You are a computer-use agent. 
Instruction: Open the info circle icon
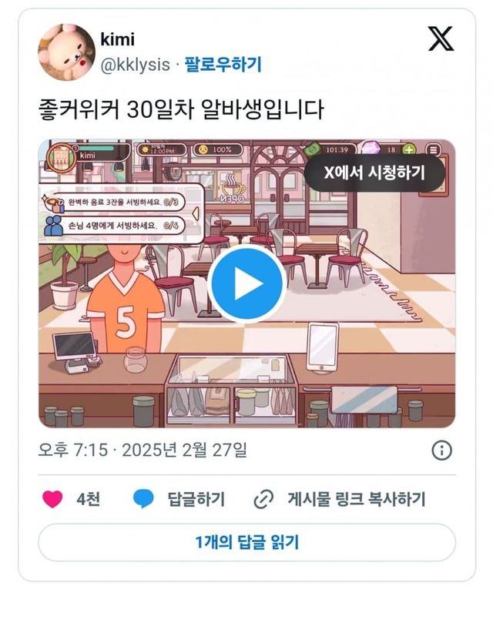click(441, 451)
